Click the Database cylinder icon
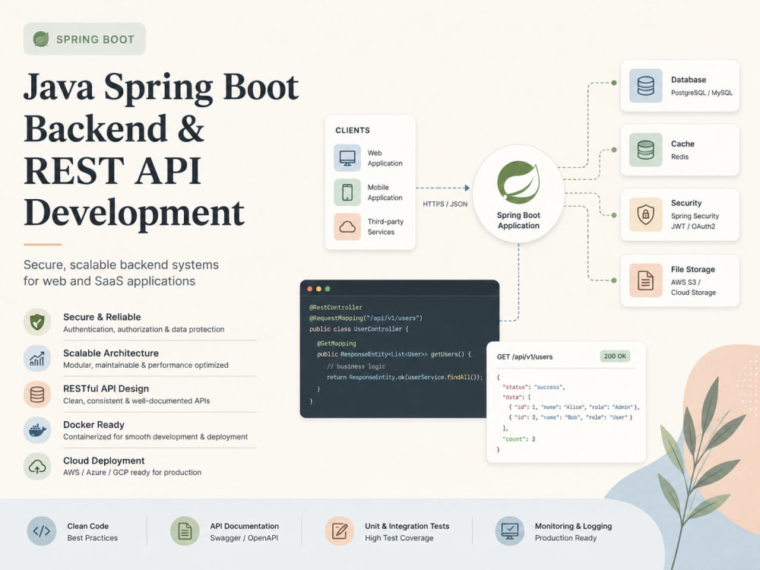760x570 pixels. [x=645, y=86]
